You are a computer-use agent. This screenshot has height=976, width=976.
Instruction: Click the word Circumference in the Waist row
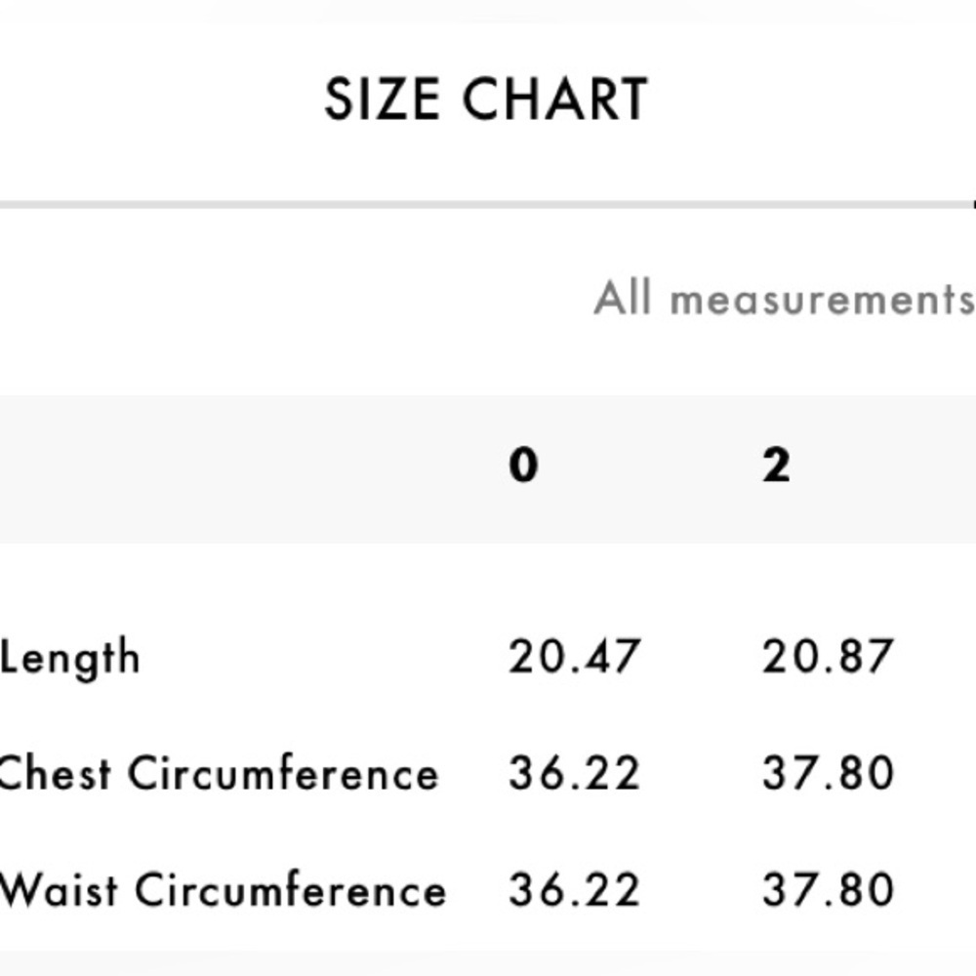point(291,889)
